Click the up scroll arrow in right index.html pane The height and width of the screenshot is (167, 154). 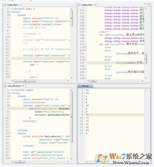click(x=146, y=9)
